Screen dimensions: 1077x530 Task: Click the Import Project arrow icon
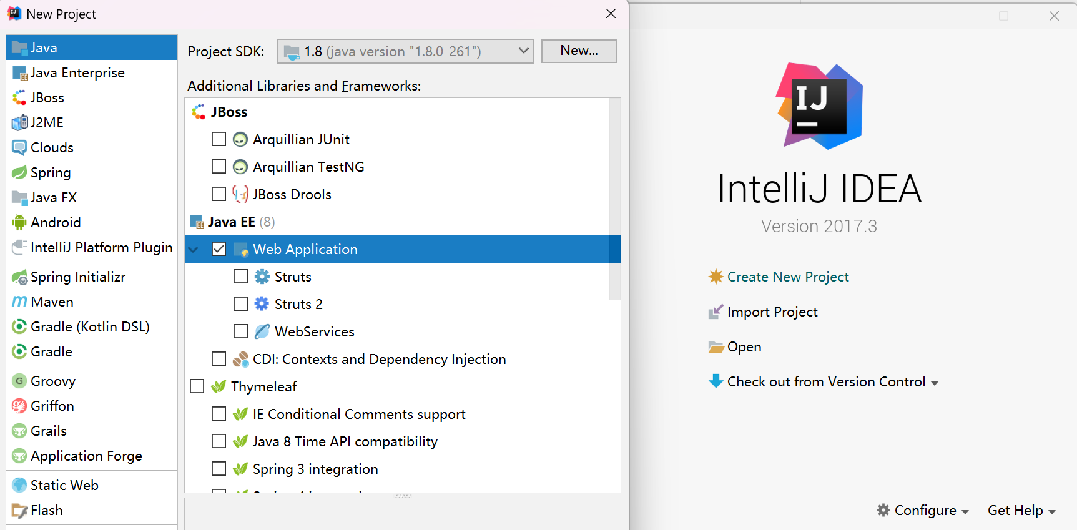pos(716,312)
